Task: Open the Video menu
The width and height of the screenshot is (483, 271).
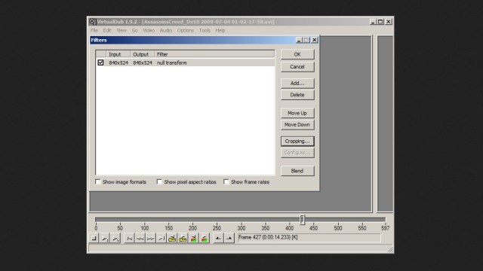Action: tap(149, 30)
